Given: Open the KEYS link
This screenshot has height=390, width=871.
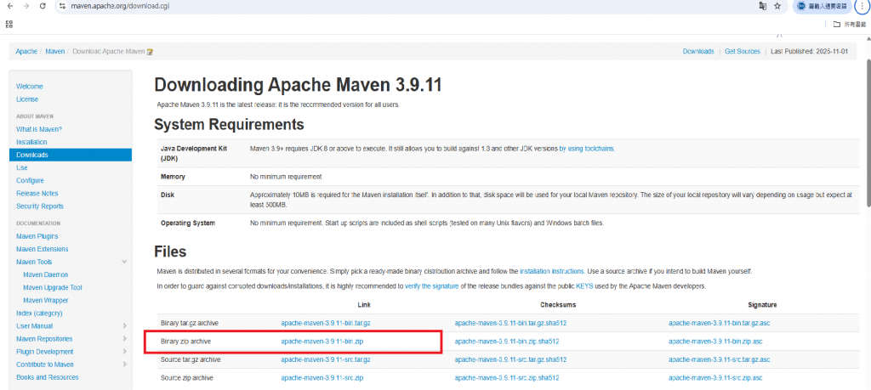Looking at the screenshot, I should point(584,286).
